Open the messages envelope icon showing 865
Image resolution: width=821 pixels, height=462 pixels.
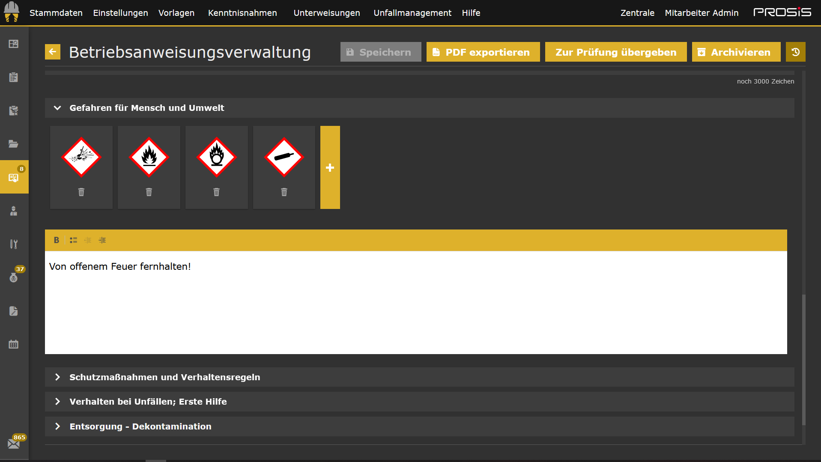13,444
